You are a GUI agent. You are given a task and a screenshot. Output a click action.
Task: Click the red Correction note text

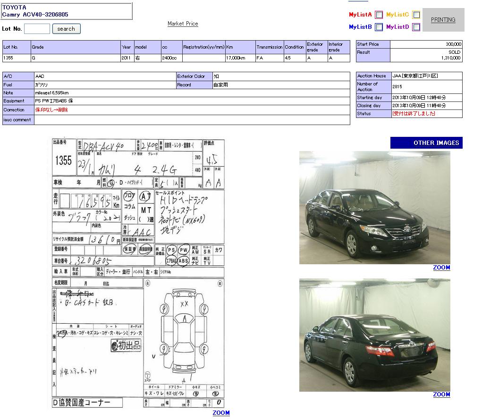(51, 110)
